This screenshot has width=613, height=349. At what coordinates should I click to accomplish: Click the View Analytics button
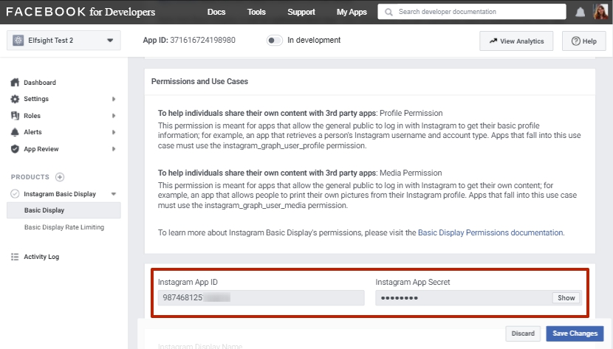click(x=516, y=41)
